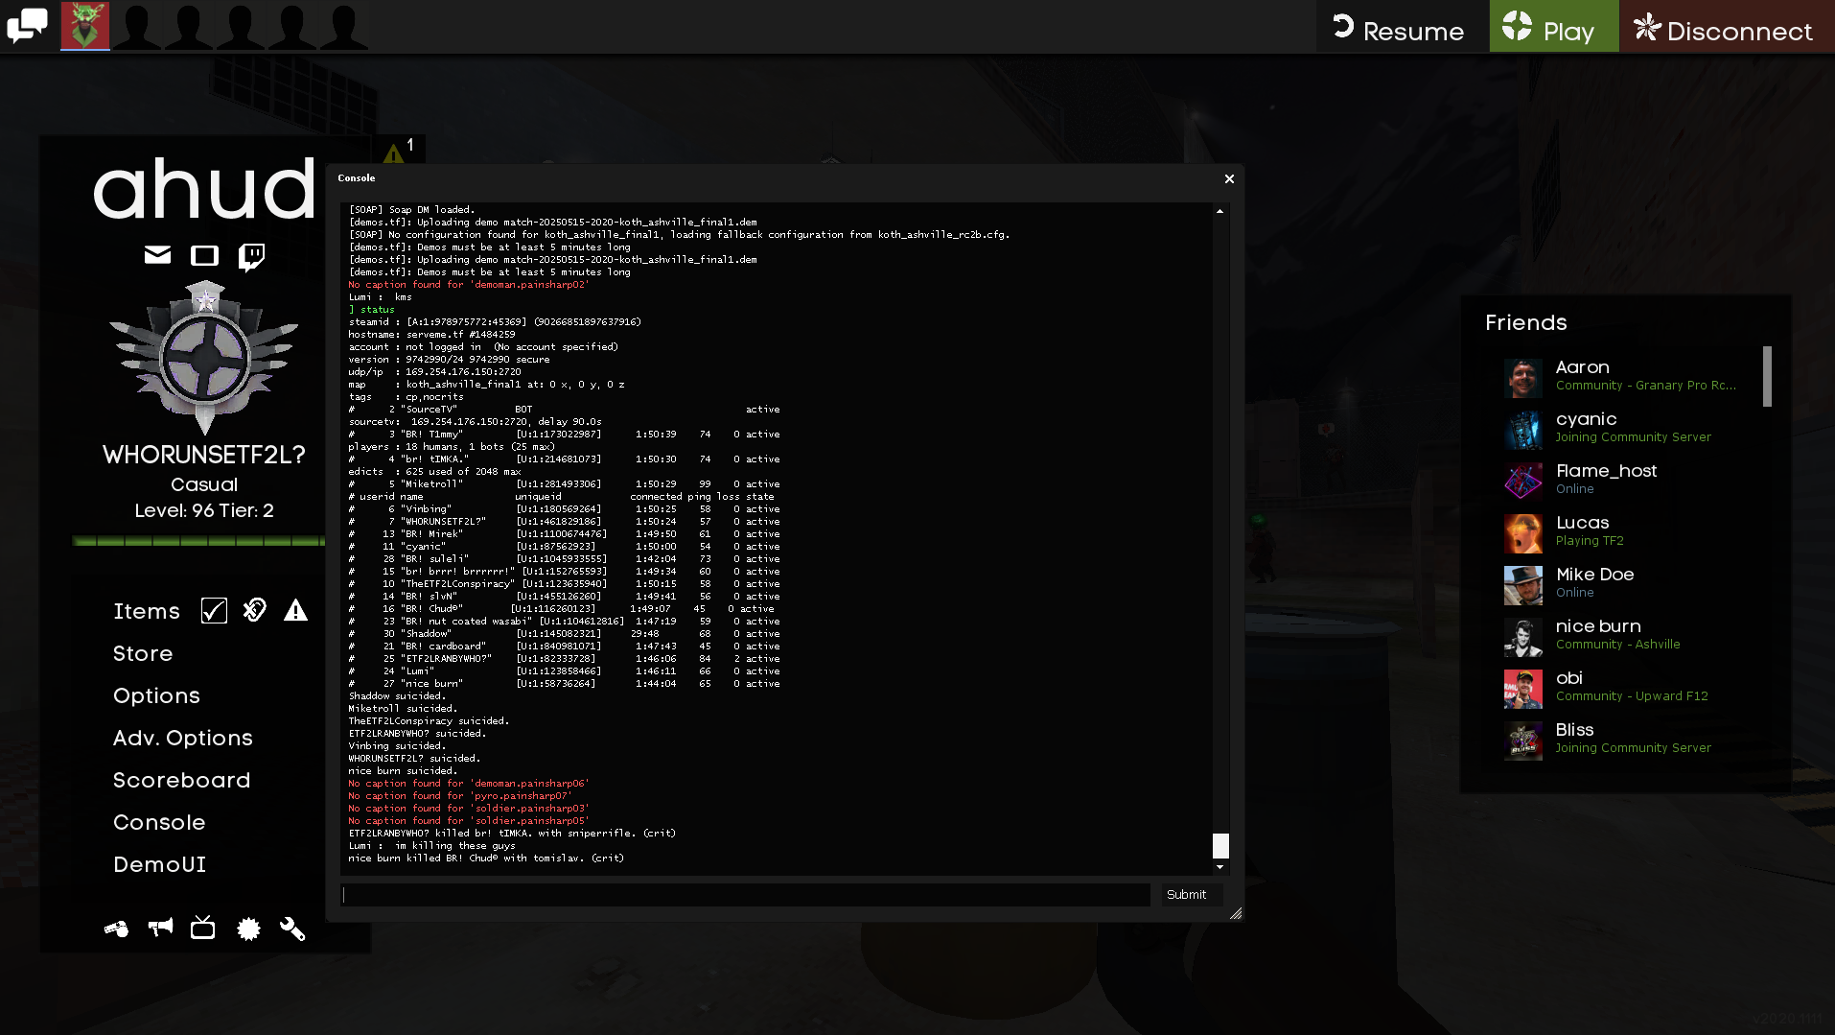Open the envelope mail icon
The width and height of the screenshot is (1835, 1035).
click(x=157, y=255)
